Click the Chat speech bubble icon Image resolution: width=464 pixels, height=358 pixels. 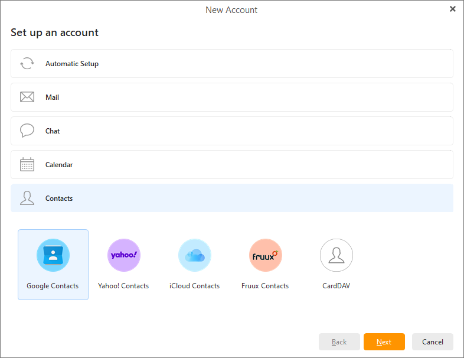(27, 131)
